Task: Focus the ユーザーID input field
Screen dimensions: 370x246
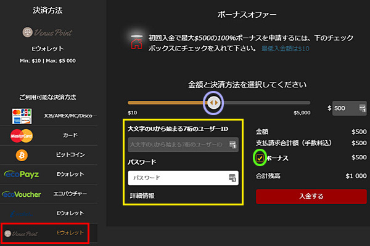Action: click(x=183, y=145)
